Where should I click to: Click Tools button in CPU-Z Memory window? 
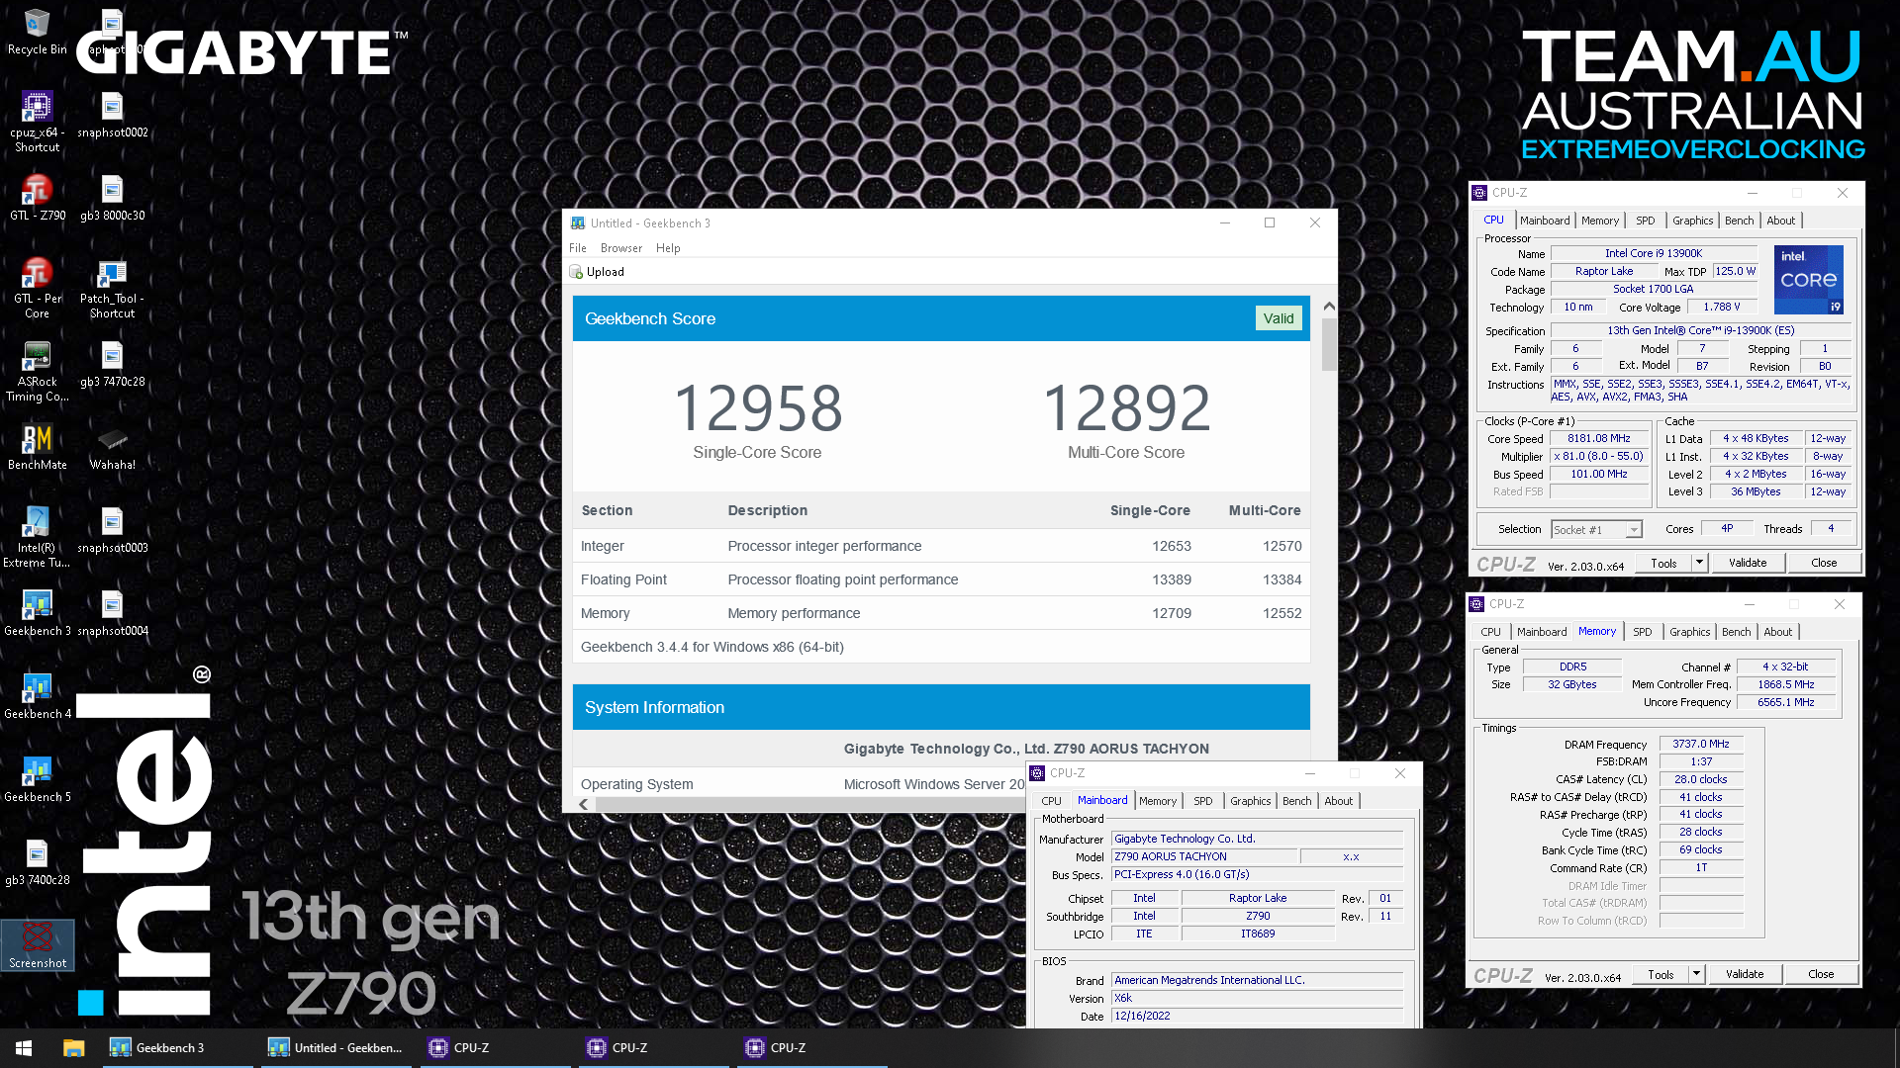pyautogui.click(x=1661, y=974)
